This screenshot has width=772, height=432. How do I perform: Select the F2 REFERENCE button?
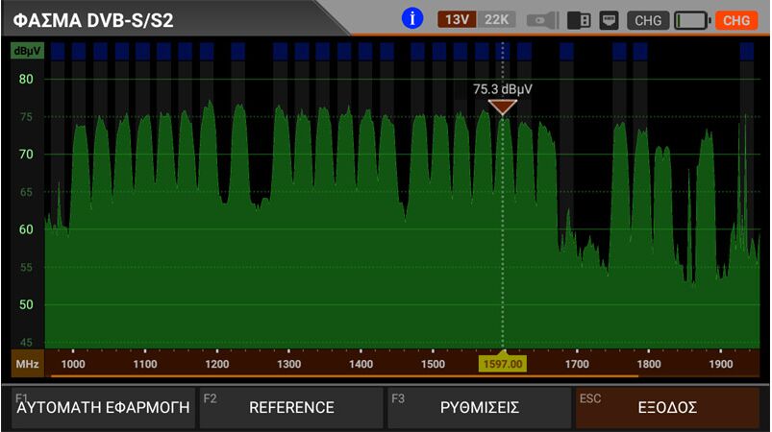click(x=291, y=407)
